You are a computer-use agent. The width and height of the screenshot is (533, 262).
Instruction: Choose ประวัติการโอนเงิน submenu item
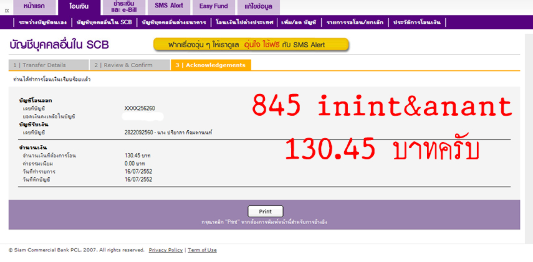[x=417, y=23]
